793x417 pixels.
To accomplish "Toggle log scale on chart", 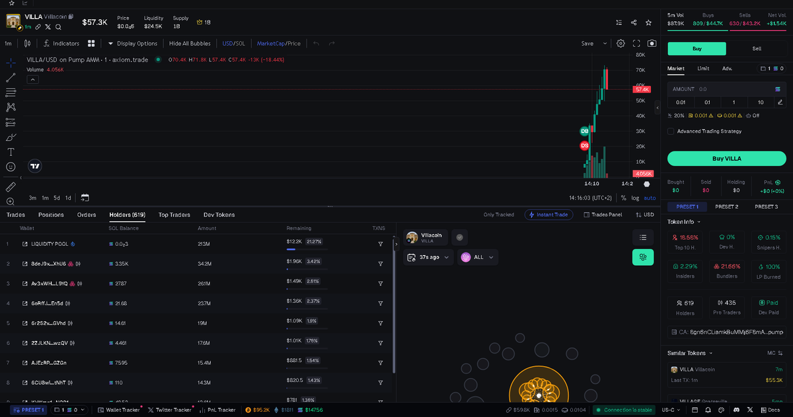I will 634,198.
